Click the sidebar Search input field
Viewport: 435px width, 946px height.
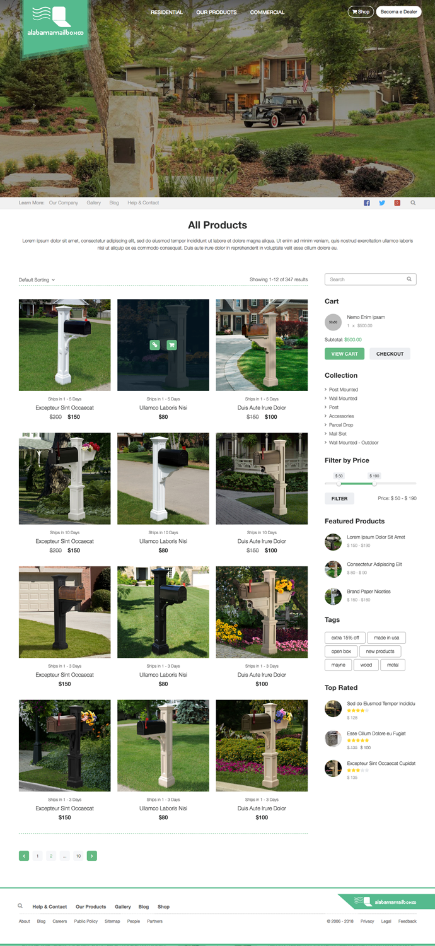371,279
